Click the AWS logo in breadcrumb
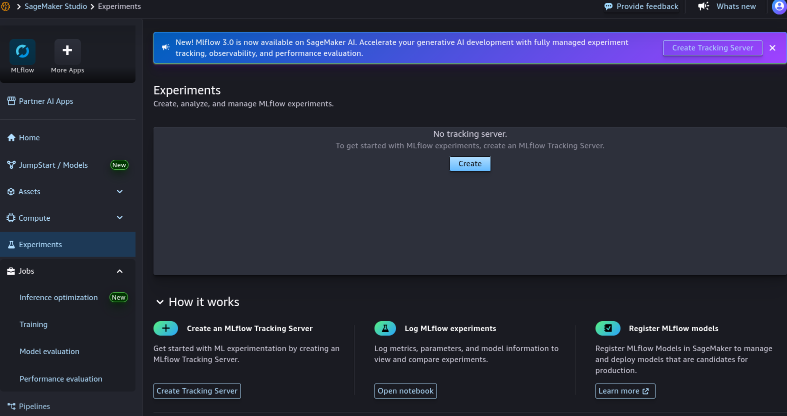787x416 pixels. click(5, 6)
